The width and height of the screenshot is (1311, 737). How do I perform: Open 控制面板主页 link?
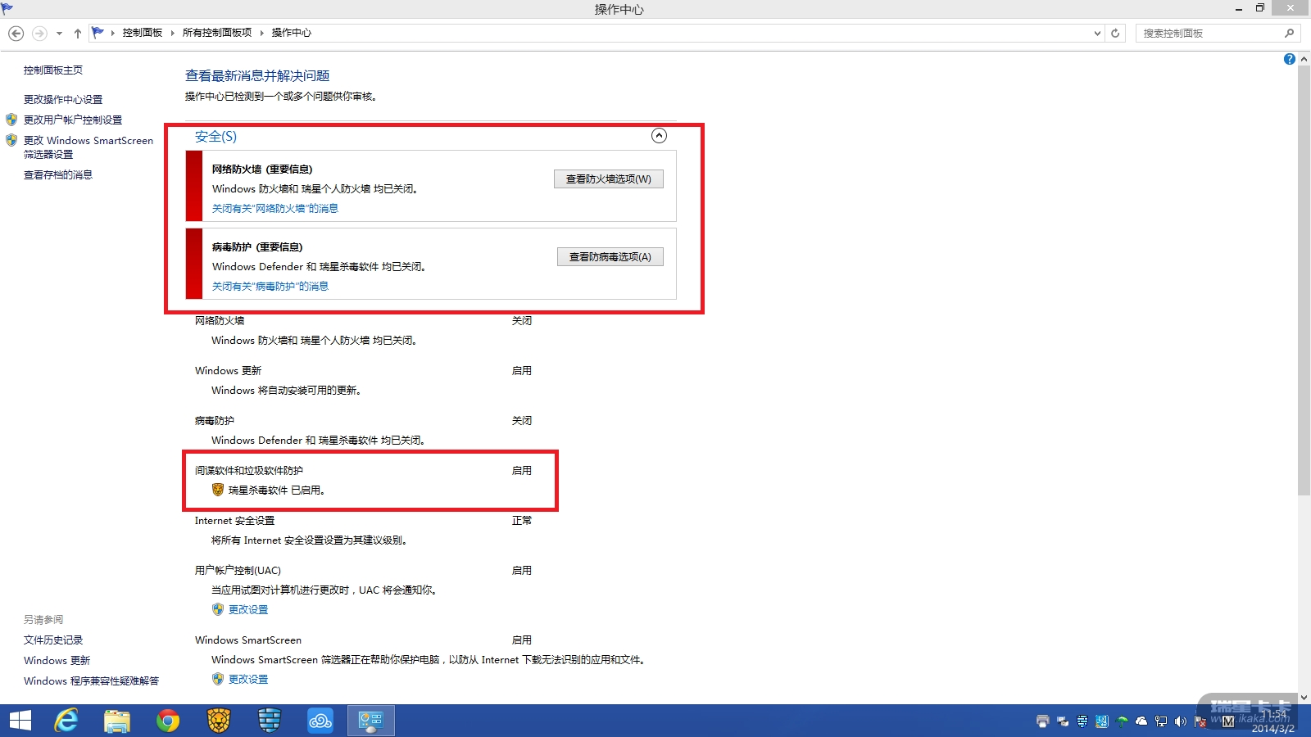click(x=53, y=70)
